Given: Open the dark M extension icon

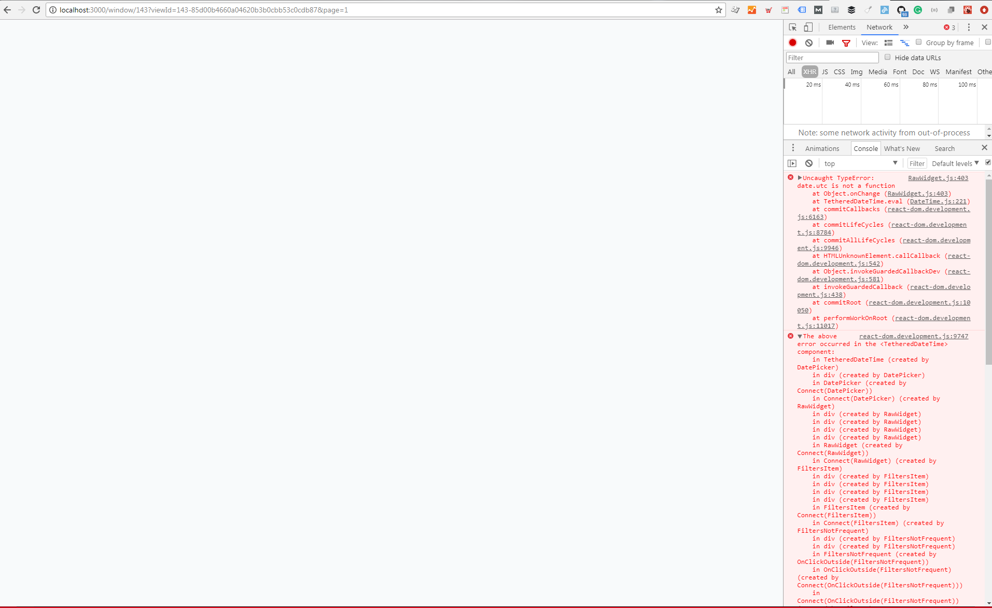Looking at the screenshot, I should coord(818,10).
